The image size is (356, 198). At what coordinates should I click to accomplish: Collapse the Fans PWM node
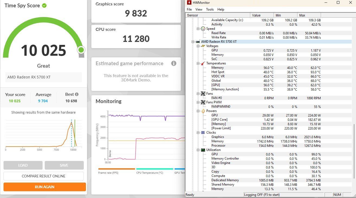[x=198, y=102]
